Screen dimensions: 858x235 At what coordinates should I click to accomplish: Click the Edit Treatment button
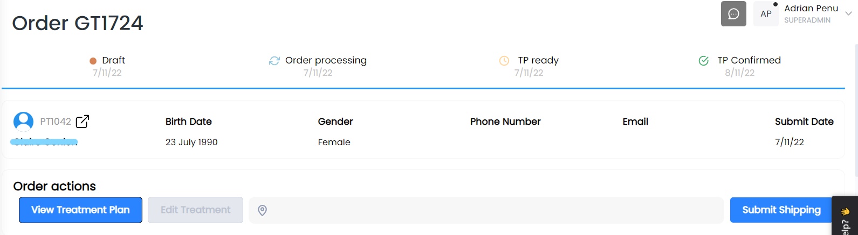click(x=195, y=210)
